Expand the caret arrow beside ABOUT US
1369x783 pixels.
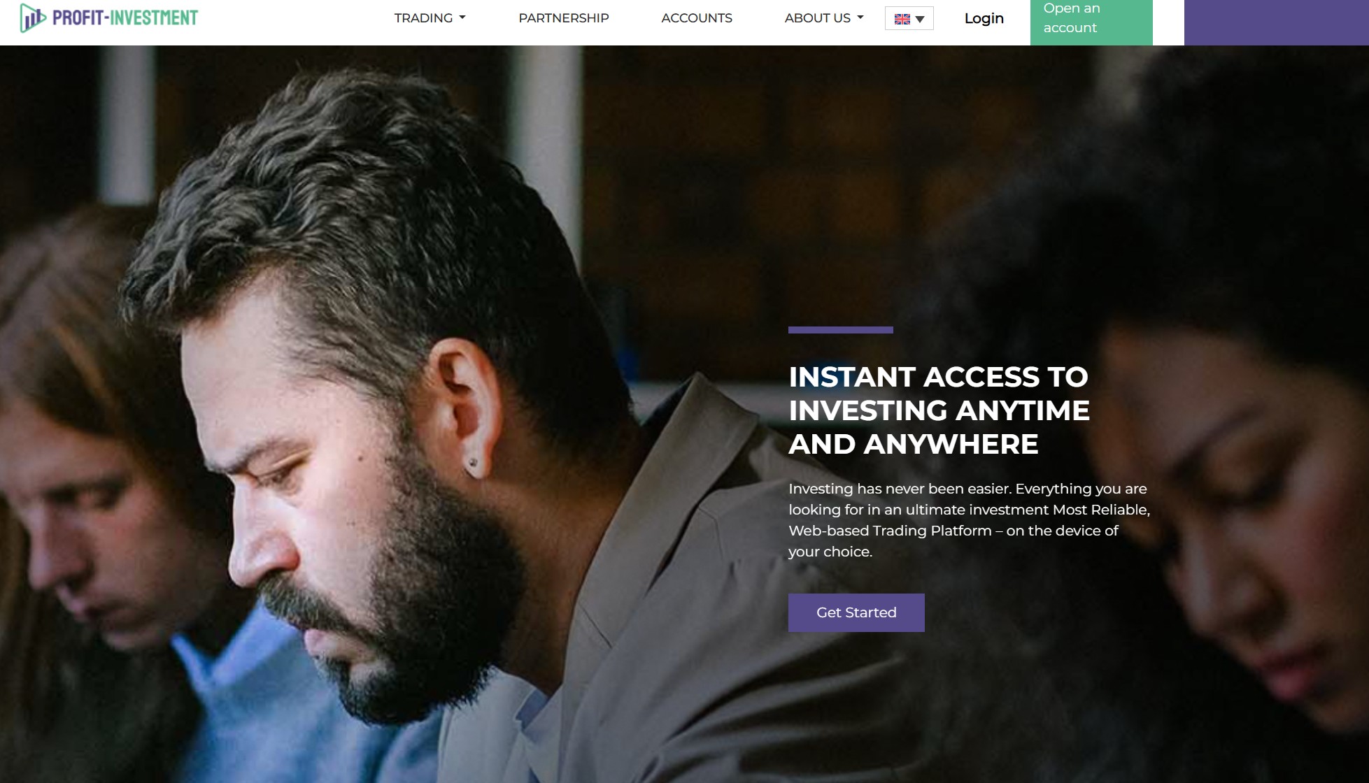[x=860, y=18]
